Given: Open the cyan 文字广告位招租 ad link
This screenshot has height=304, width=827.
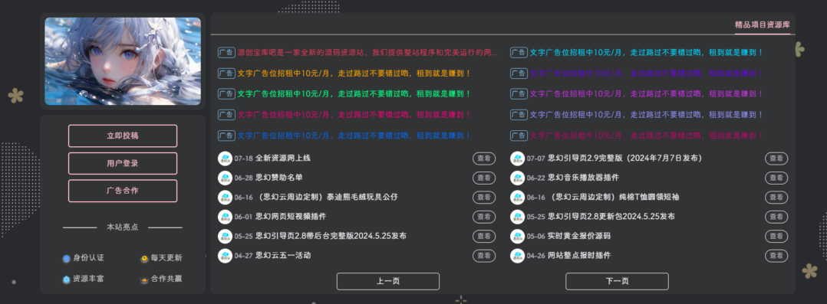Looking at the screenshot, I should [647, 53].
